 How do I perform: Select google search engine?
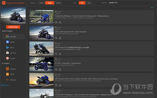coord(13,36)
